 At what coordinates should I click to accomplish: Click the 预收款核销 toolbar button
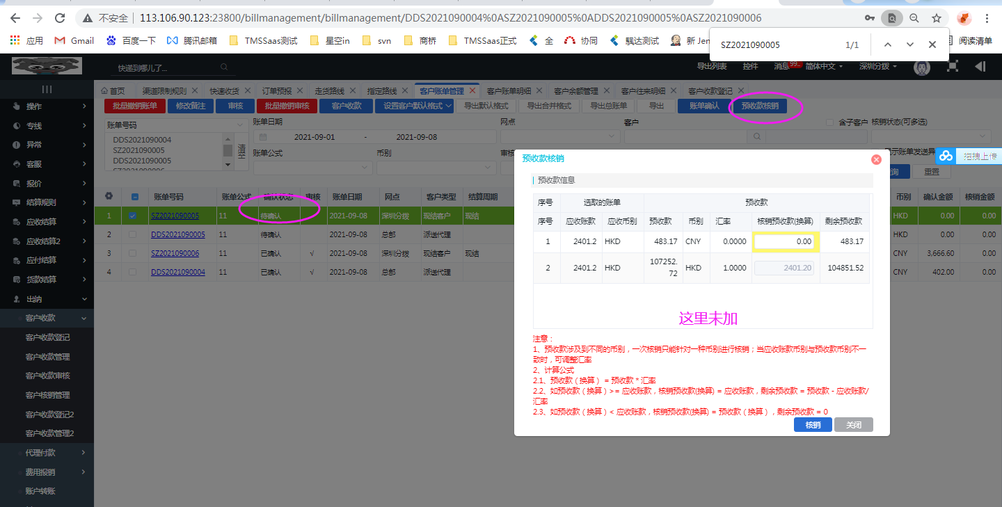coord(760,106)
